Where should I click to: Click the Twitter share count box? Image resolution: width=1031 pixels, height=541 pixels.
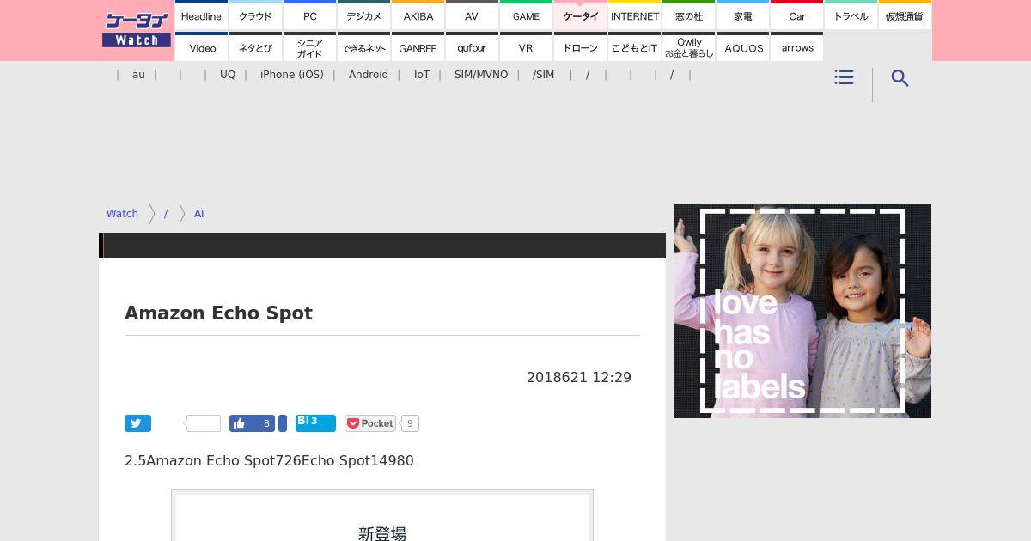204,423
